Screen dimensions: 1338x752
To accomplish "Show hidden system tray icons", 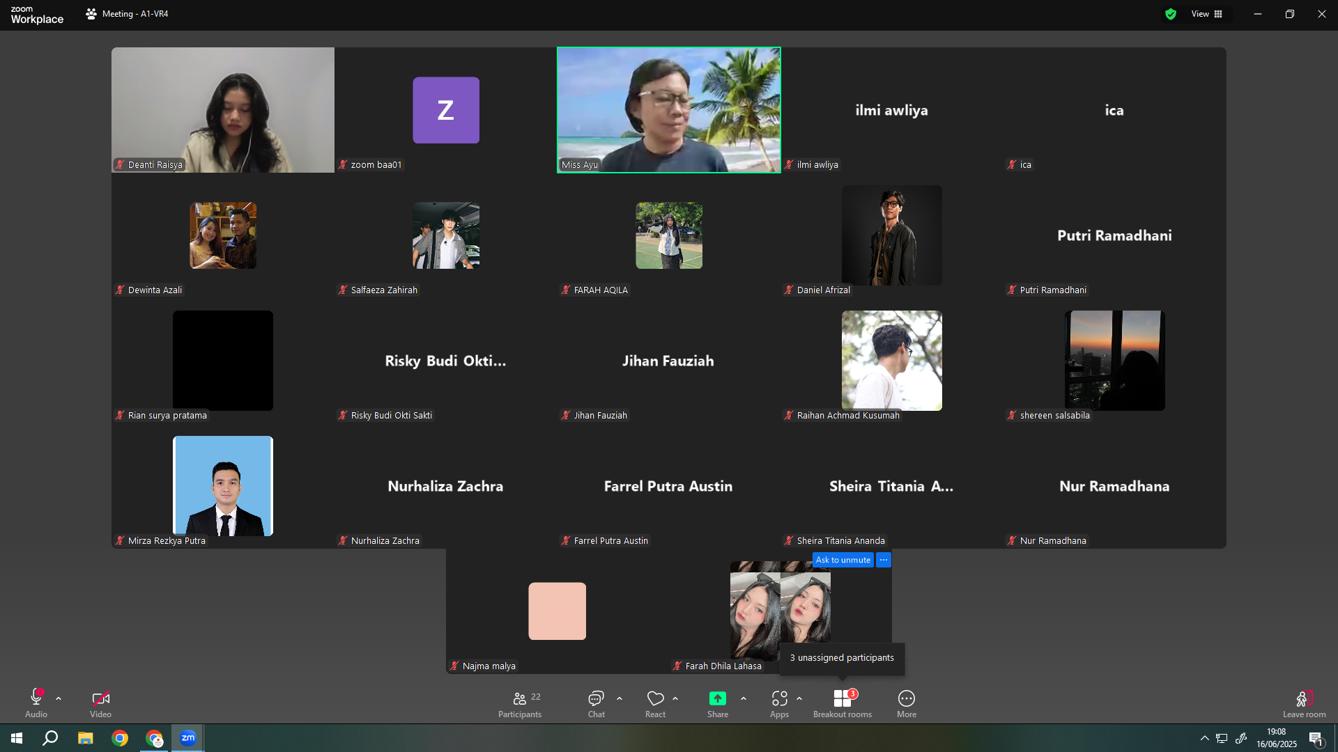I will [x=1204, y=738].
